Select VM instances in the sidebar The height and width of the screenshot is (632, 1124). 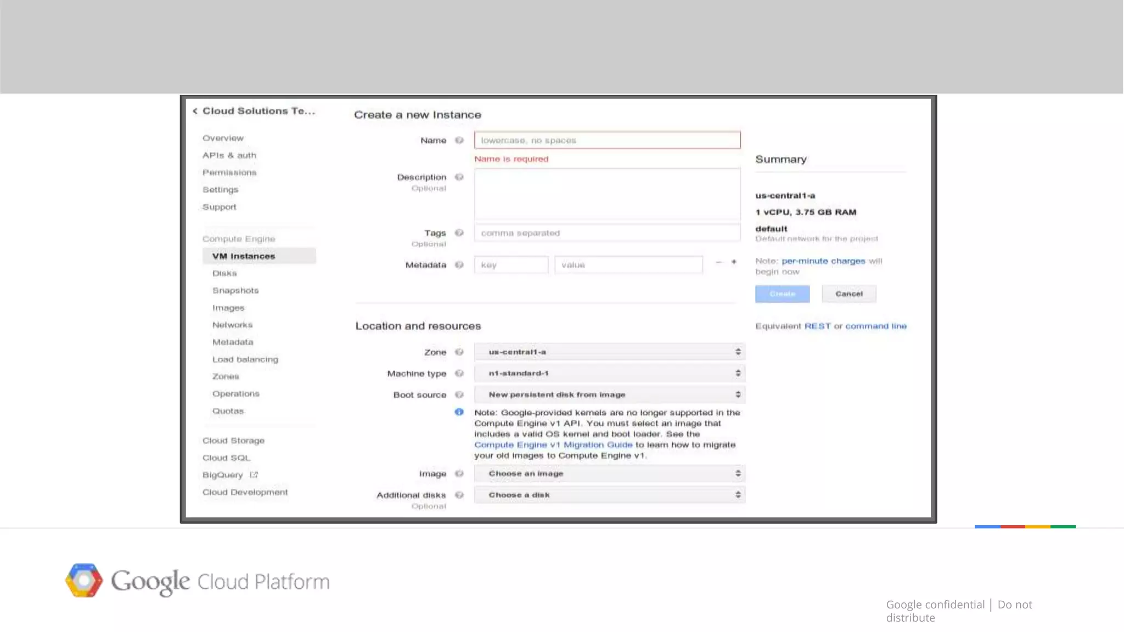click(x=259, y=256)
